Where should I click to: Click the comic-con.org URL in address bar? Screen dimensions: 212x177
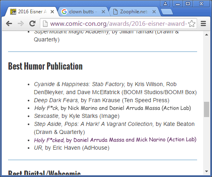119,24
